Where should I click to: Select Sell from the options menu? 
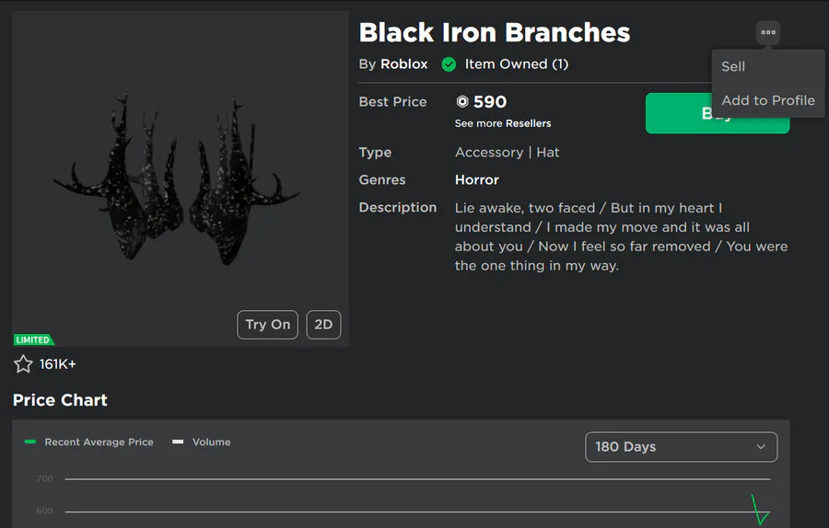[x=733, y=66]
